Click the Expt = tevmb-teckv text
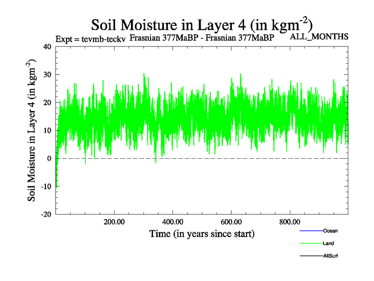Viewport: 374px width, 281px height. click(90, 38)
